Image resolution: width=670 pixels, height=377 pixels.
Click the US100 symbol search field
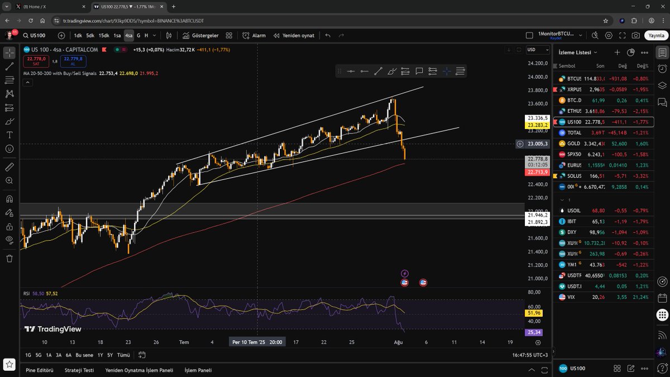[37, 35]
